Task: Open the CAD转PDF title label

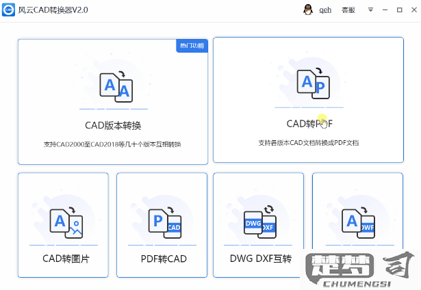Action: tap(309, 124)
